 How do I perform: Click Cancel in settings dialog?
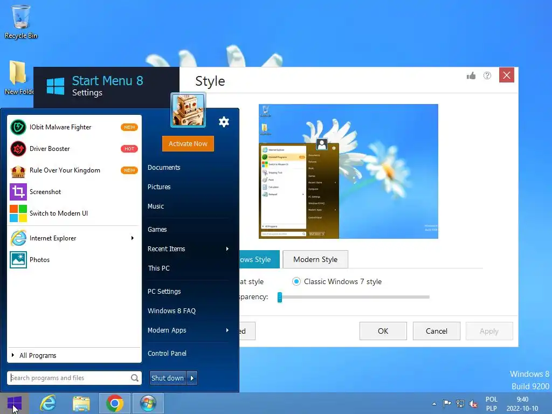[x=437, y=332]
